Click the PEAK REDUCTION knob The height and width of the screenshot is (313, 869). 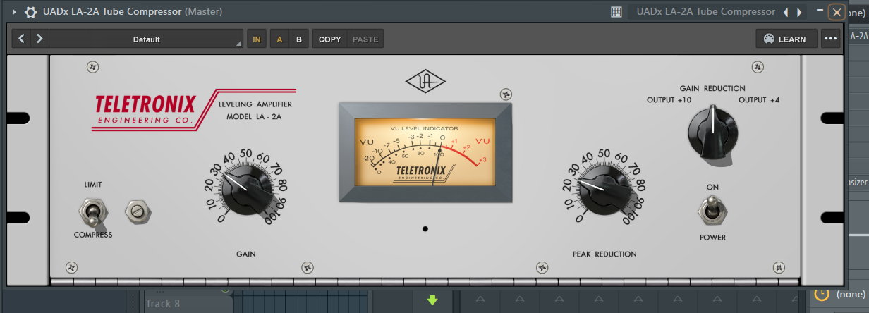(x=603, y=189)
